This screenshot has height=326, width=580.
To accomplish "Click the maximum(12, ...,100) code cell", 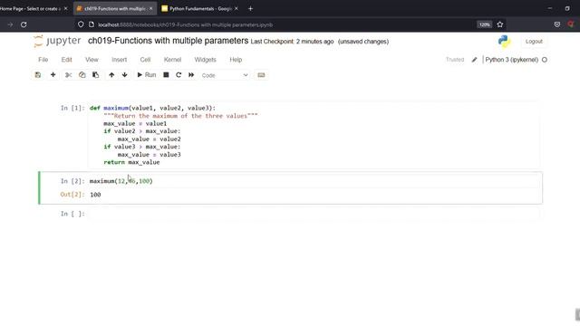I will (x=314, y=181).
